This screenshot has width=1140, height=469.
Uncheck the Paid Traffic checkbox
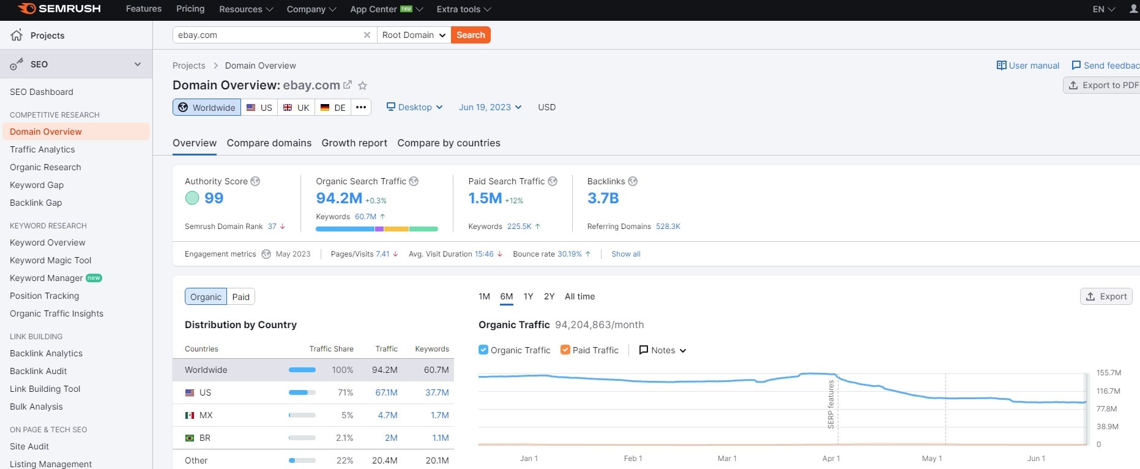tap(565, 350)
